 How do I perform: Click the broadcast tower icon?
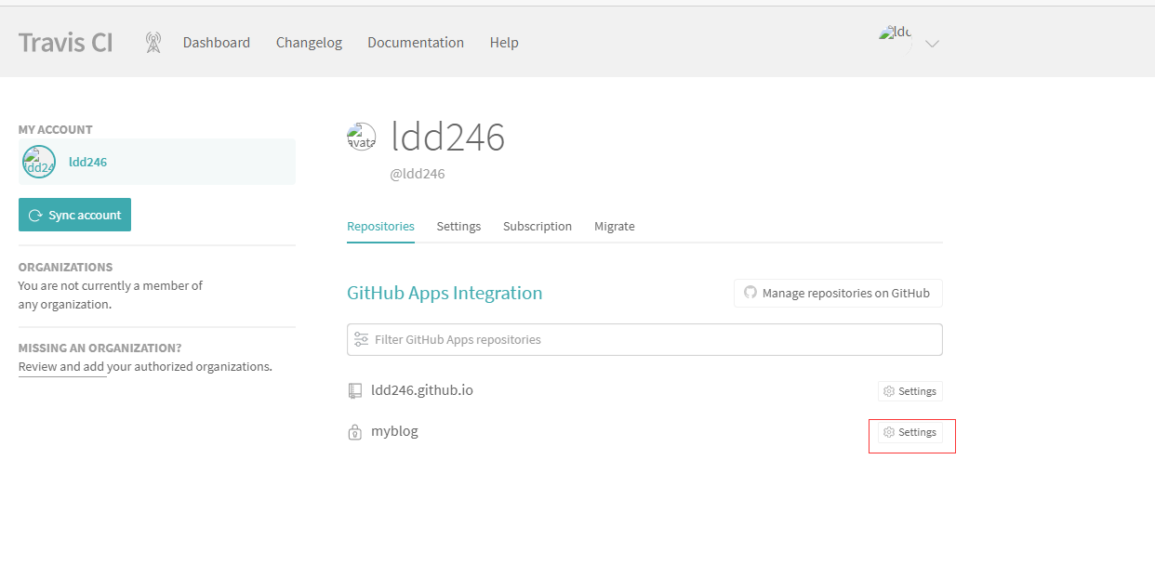pyautogui.click(x=153, y=42)
